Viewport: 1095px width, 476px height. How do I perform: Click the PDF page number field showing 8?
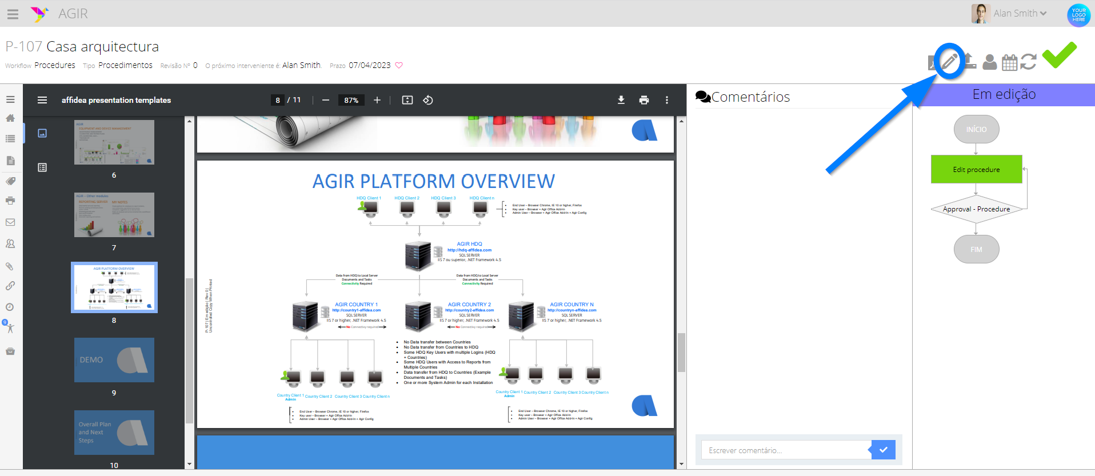click(278, 100)
